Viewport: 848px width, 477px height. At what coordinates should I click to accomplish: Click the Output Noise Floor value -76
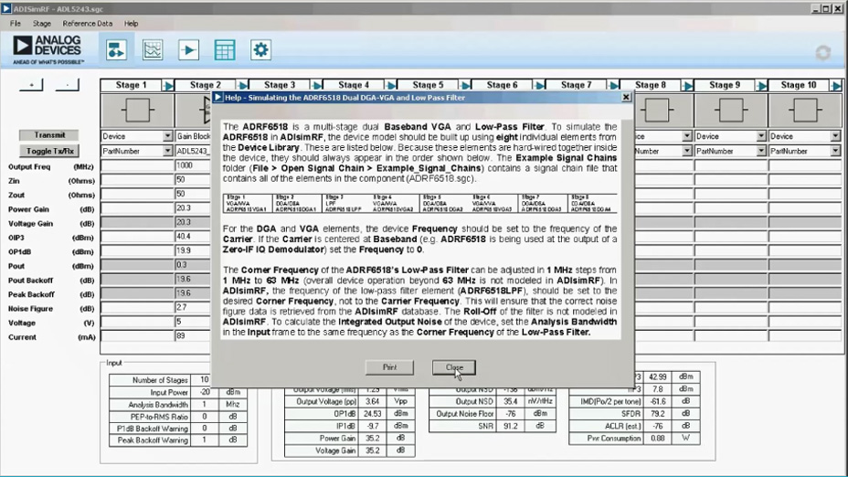tap(510, 414)
